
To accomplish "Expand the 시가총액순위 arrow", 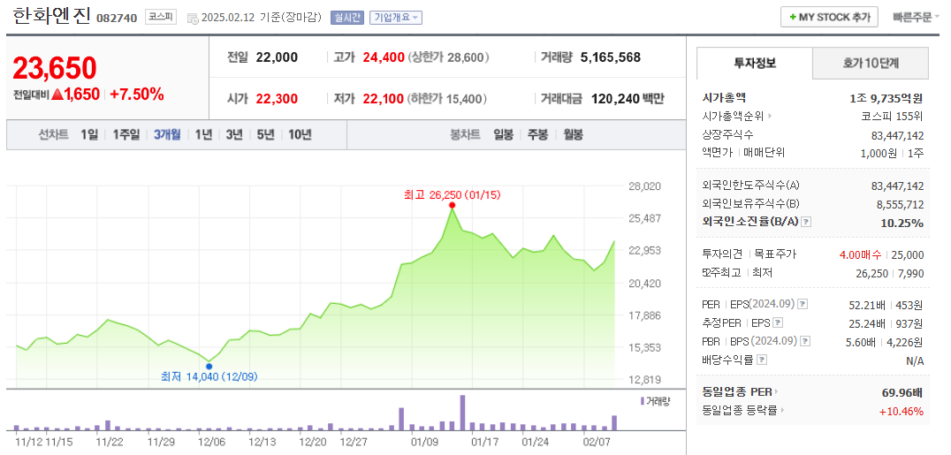I will tap(770, 116).
